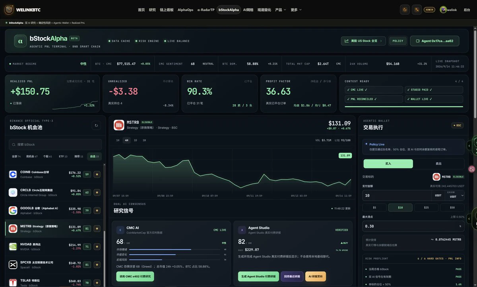
Task: Open α-RadarTP nav item
Action: pyautogui.click(x=206, y=10)
